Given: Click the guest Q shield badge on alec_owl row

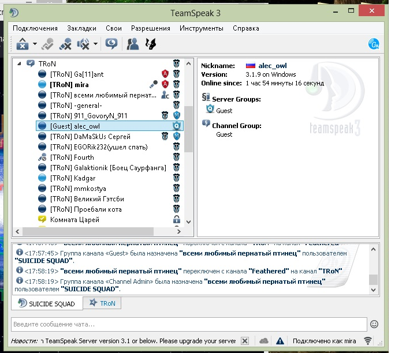Looking at the screenshot, I should (x=177, y=126).
